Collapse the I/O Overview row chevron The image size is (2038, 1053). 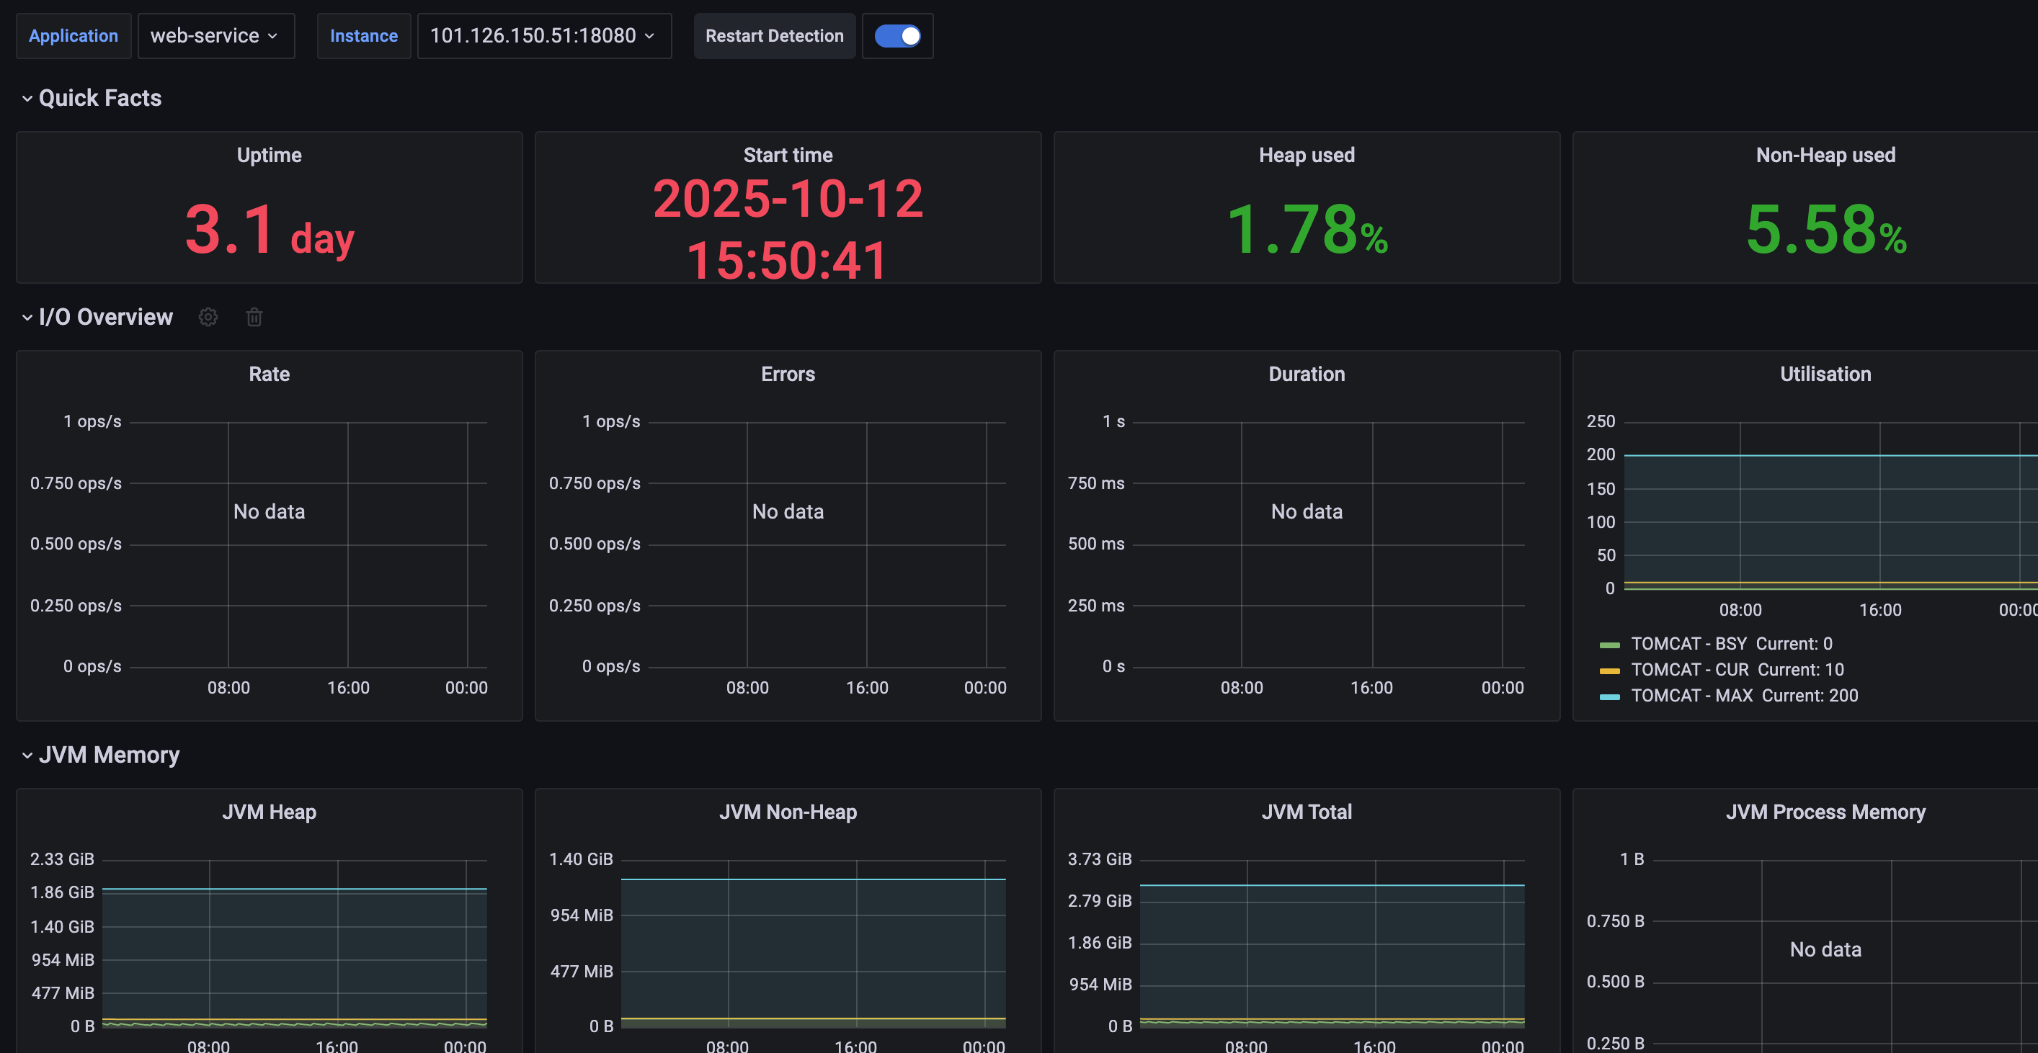coord(27,317)
